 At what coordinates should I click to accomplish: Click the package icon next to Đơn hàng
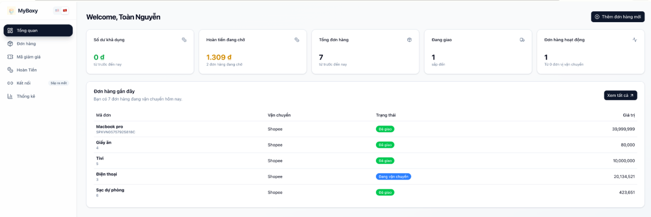click(10, 43)
